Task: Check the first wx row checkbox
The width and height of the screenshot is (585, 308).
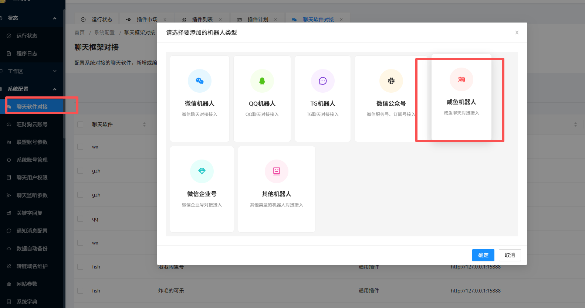Action: click(x=80, y=147)
